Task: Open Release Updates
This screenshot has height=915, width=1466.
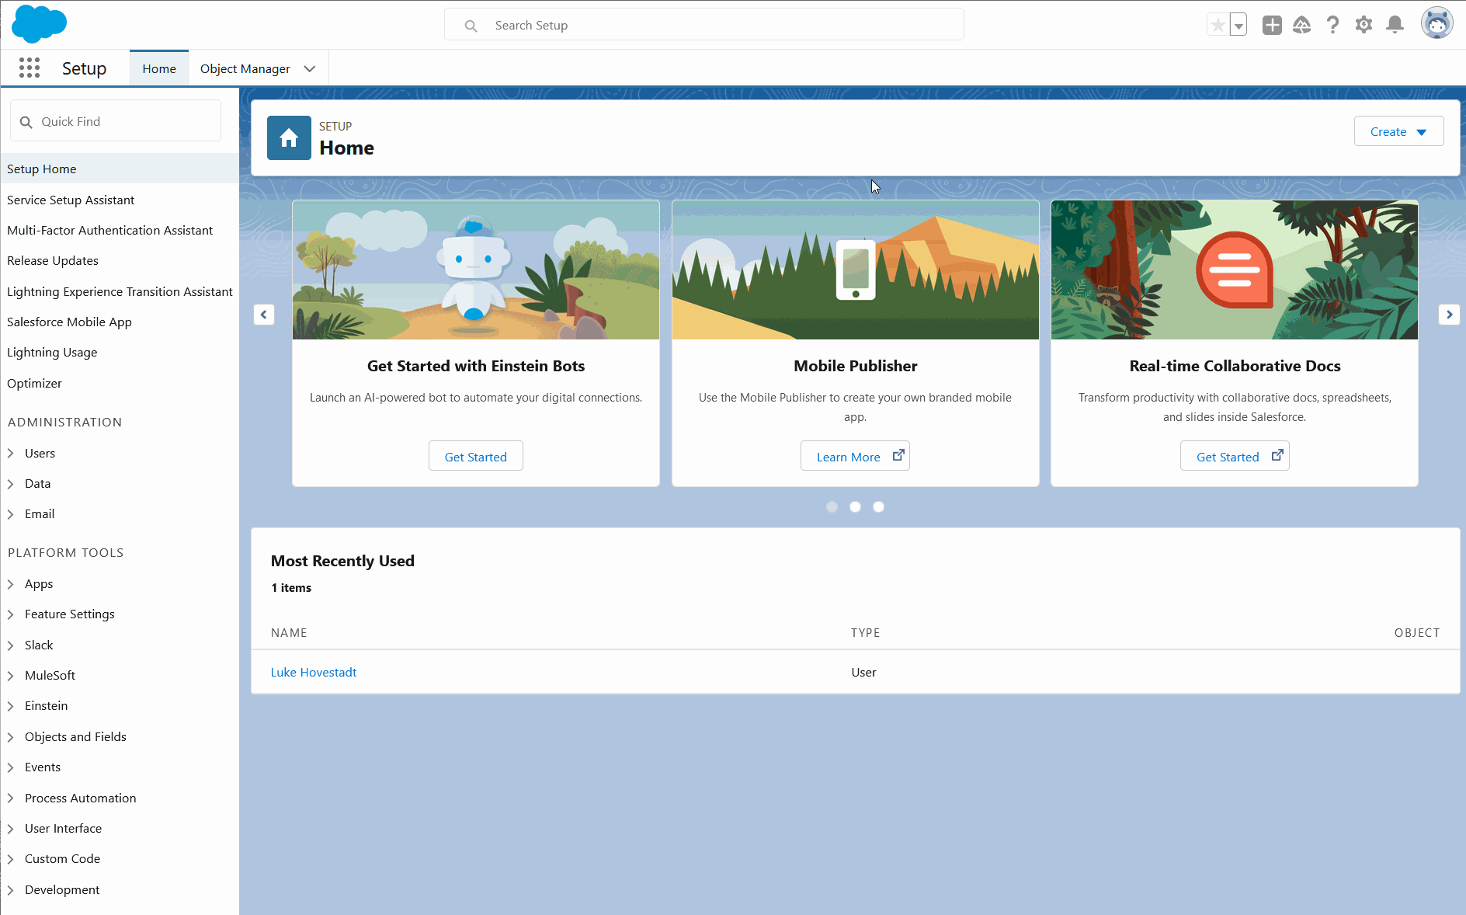Action: tap(53, 260)
